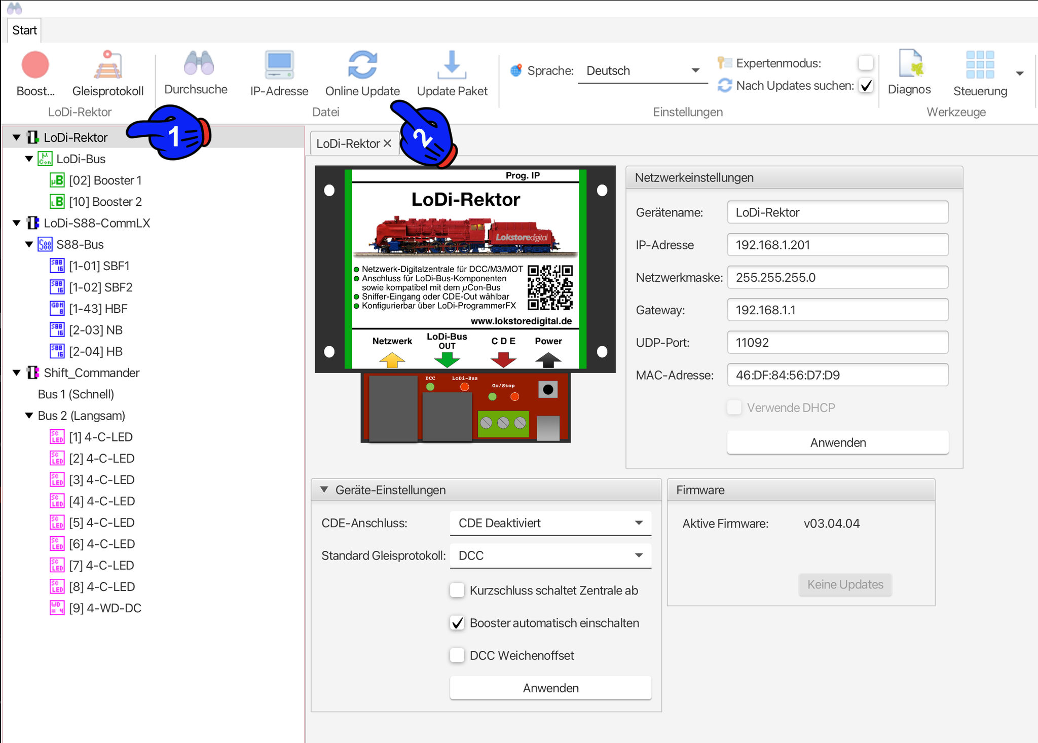The image size is (1038, 743).
Task: Open the Gleisprotokoll track icon
Action: [107, 65]
